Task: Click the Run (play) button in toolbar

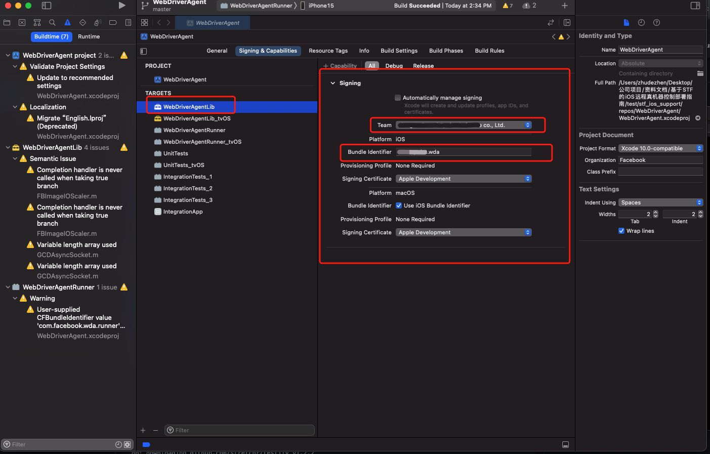Action: (x=122, y=6)
